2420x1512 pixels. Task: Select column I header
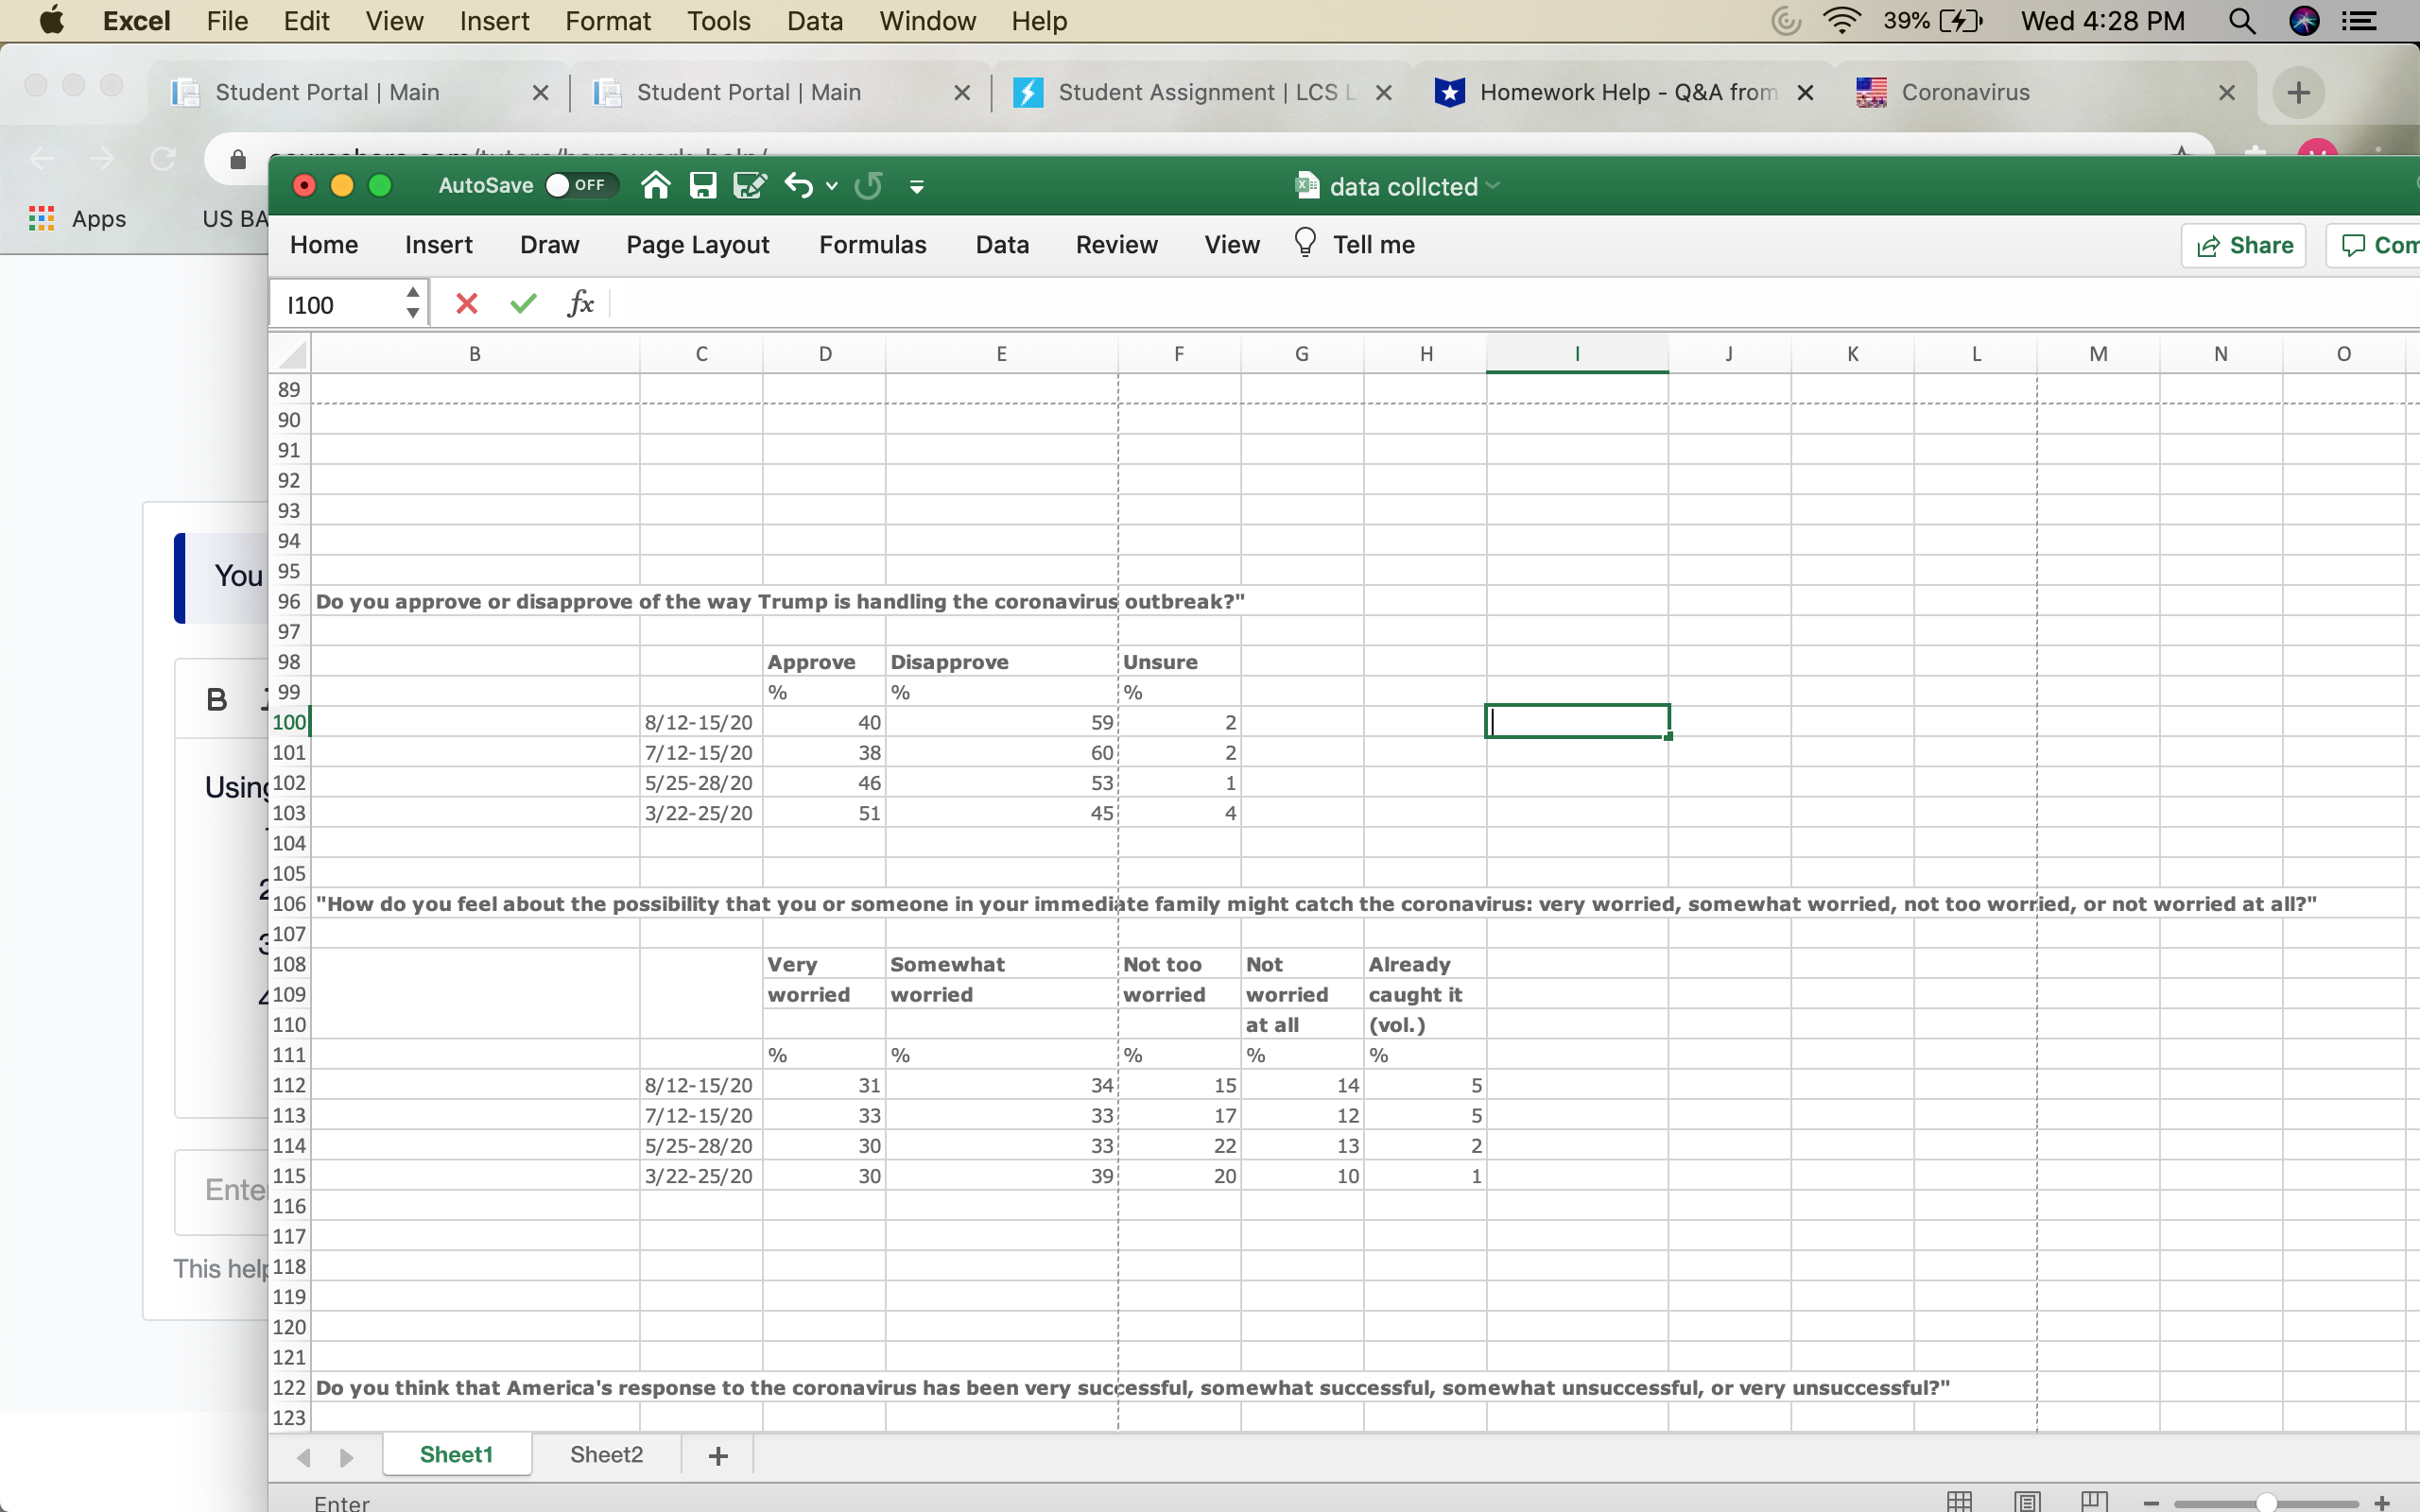1577,354
